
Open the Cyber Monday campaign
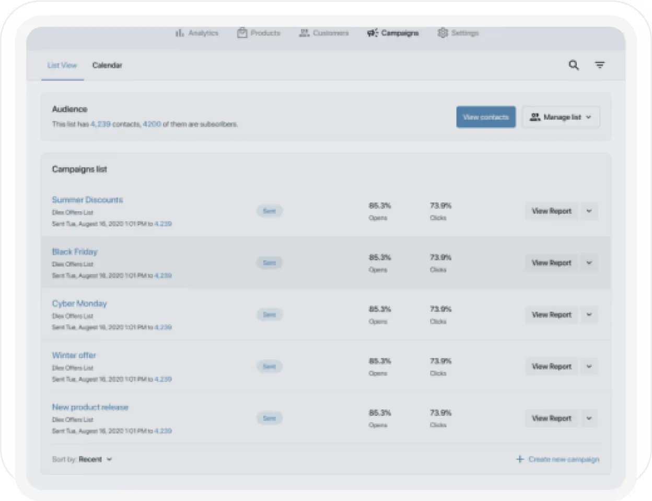pyautogui.click(x=79, y=303)
